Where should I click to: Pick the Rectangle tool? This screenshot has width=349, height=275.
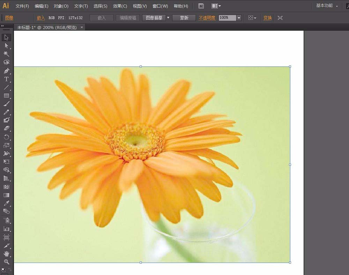(6, 96)
